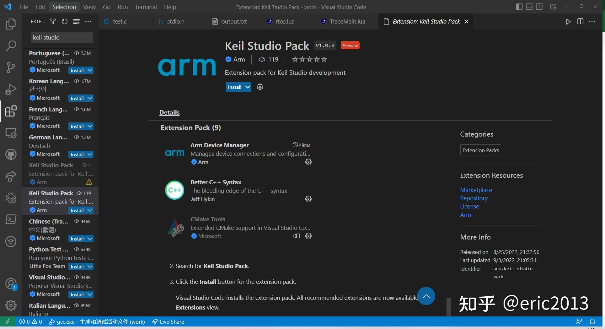The image size is (605, 329).
Task: Click the extensions search field
Action: (x=62, y=37)
